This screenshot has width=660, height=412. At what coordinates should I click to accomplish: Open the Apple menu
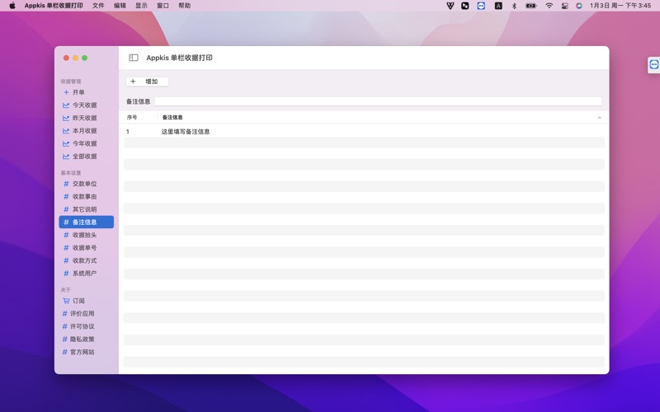click(x=12, y=6)
